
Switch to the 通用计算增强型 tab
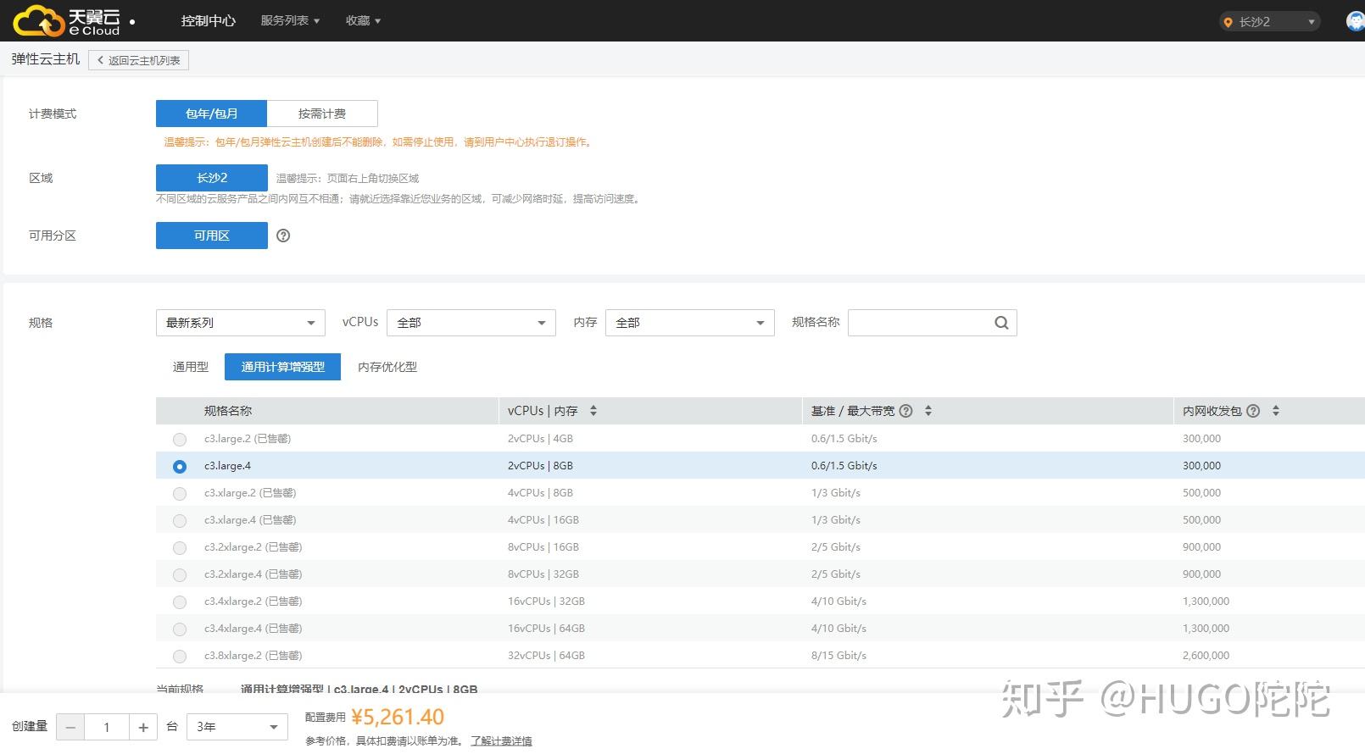point(283,367)
